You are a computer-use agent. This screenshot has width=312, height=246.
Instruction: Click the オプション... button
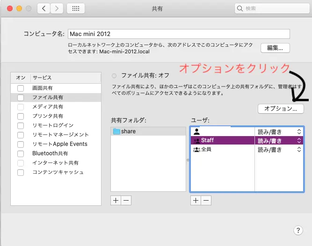pyautogui.click(x=281, y=109)
